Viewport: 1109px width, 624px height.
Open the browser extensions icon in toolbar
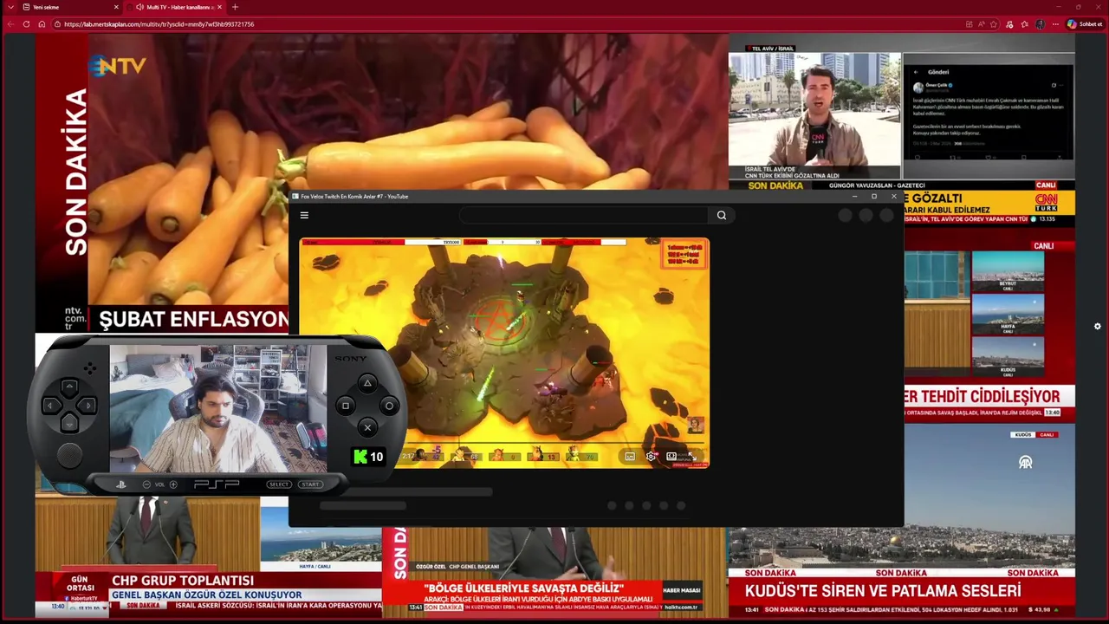(1009, 24)
